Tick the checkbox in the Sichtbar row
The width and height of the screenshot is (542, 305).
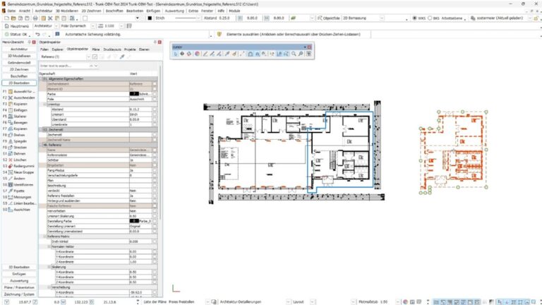point(155,160)
